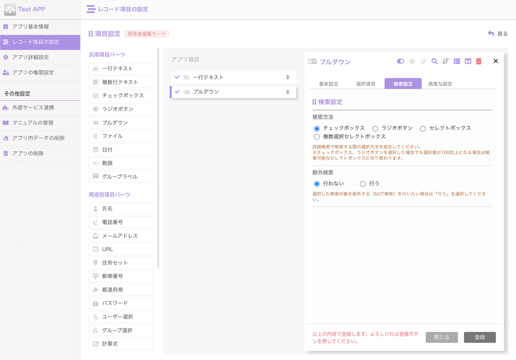Add the 数値 part
This screenshot has width=516, height=360.
(x=121, y=163)
